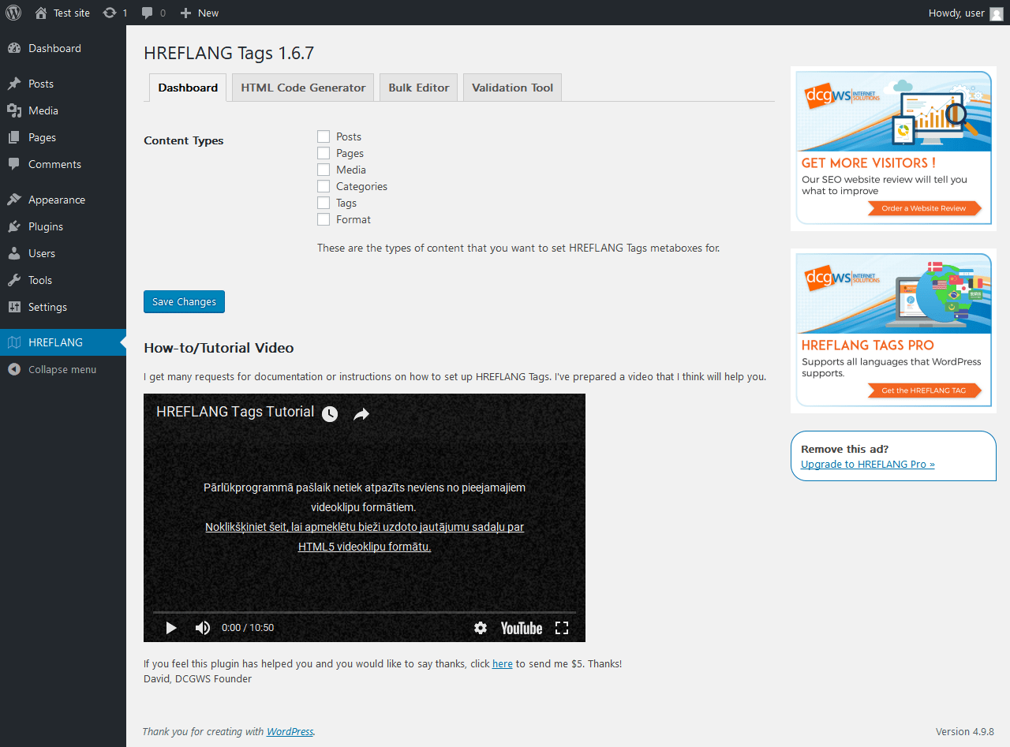The width and height of the screenshot is (1010, 747).
Task: Click the Settings icon in sidebar
Action: click(14, 307)
